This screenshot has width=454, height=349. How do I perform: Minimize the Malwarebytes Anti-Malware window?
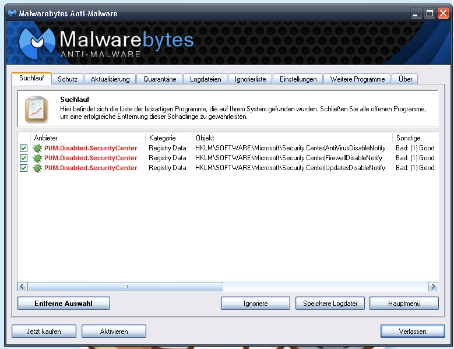click(x=416, y=13)
